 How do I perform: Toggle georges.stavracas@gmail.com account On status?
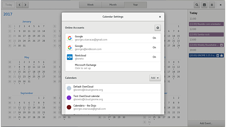pos(154,38)
